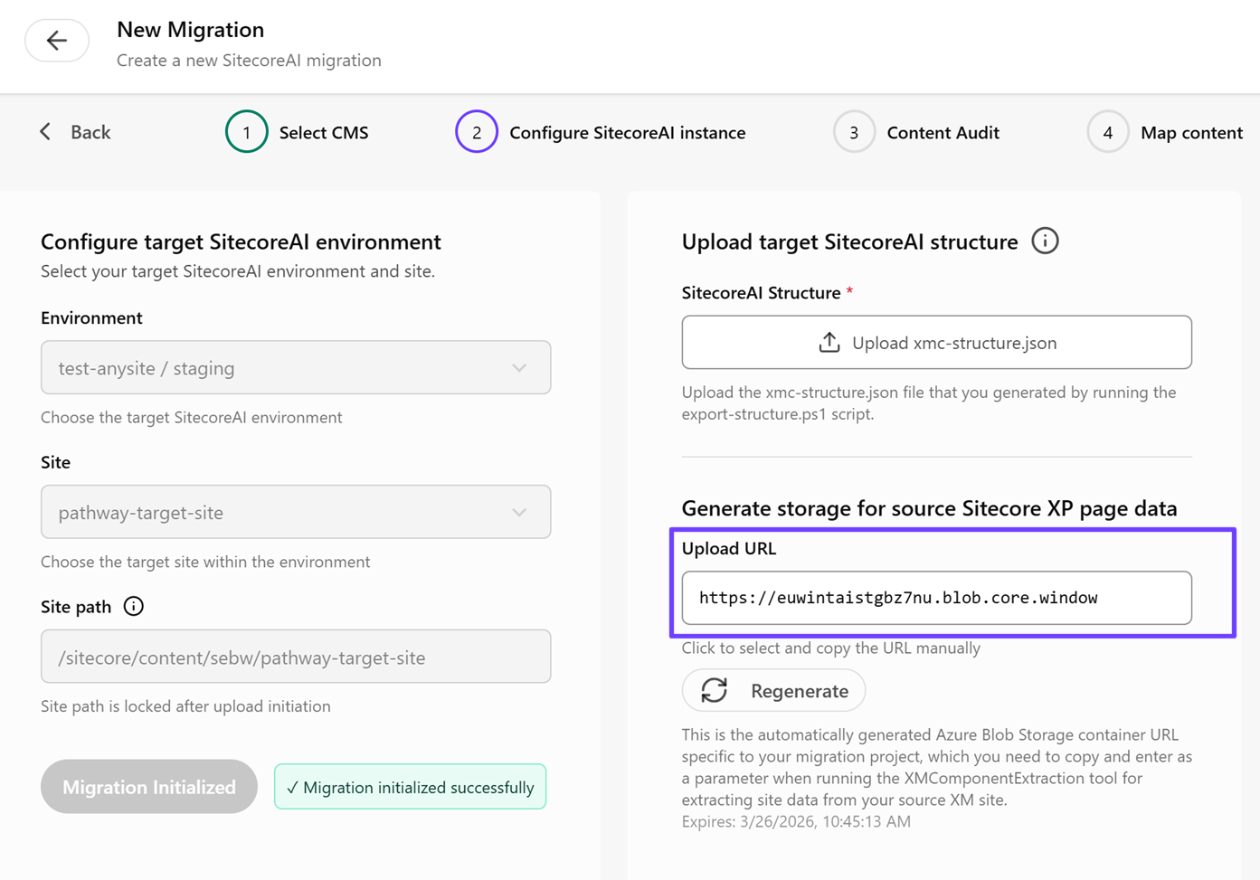
Task: Go to the Map content step
Action: [1191, 132]
